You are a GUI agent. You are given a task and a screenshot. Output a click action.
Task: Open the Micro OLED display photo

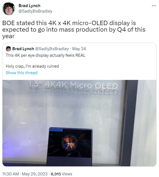pos(79,123)
